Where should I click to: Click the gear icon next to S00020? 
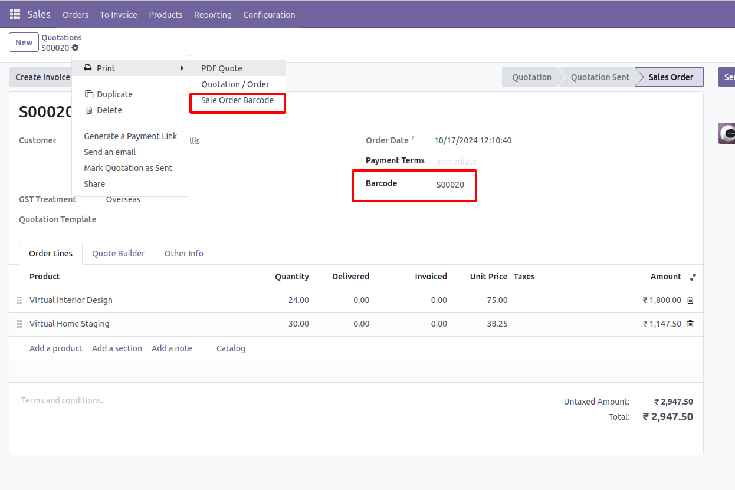[x=75, y=48]
